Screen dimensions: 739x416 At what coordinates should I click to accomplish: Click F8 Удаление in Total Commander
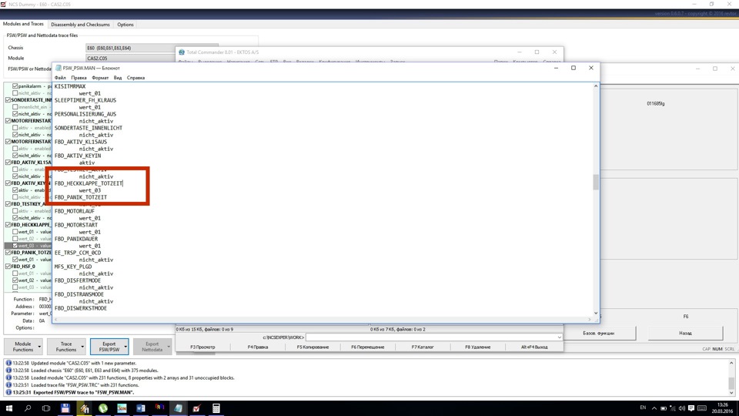click(478, 347)
